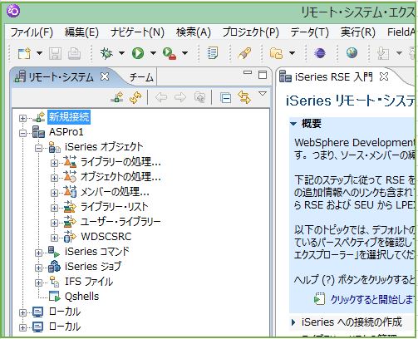
Task: Select the ASPro1 connection
Action: pos(66,132)
